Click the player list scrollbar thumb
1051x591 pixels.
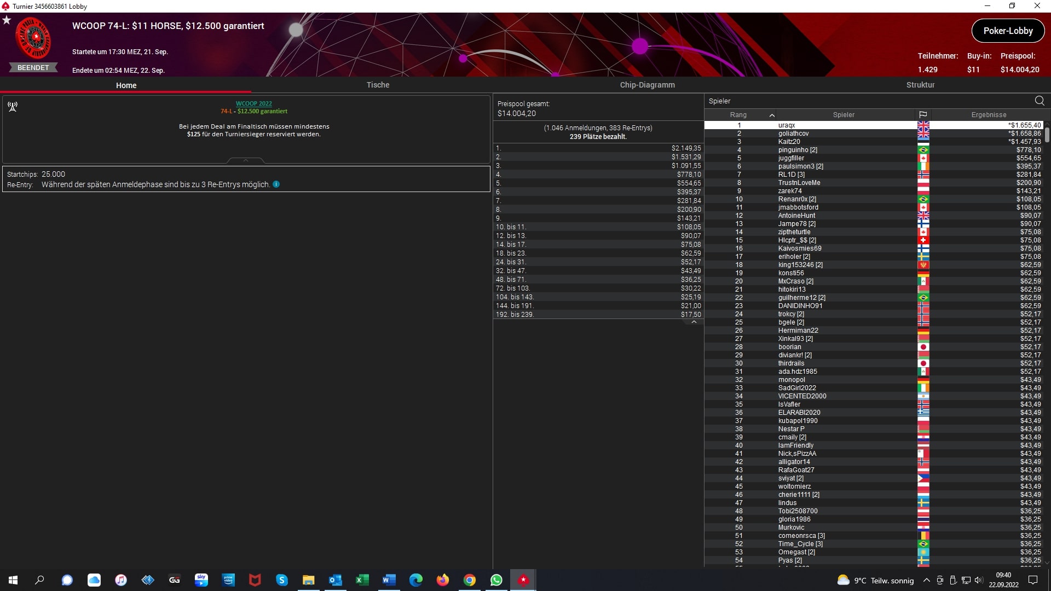1047,135
